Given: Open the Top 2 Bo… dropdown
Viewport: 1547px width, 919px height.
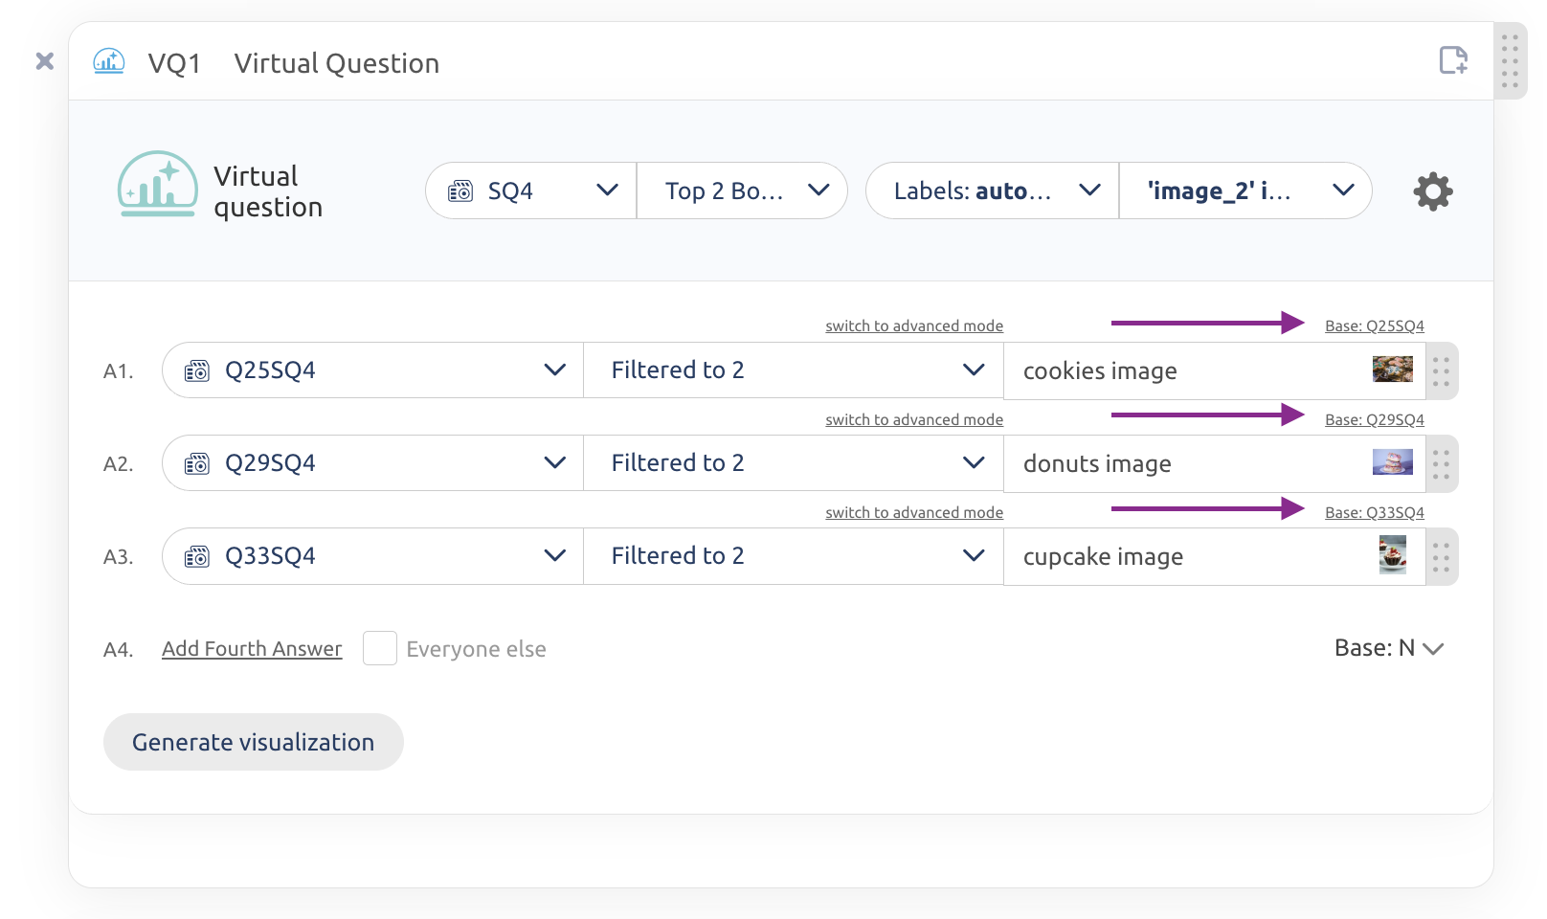Looking at the screenshot, I should click(x=742, y=191).
